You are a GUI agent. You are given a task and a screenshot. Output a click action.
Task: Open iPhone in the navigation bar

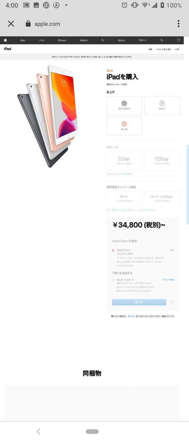click(62, 40)
